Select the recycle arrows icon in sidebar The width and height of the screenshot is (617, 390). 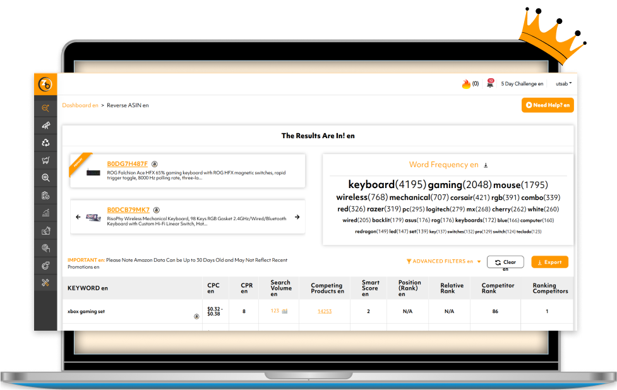(x=45, y=143)
